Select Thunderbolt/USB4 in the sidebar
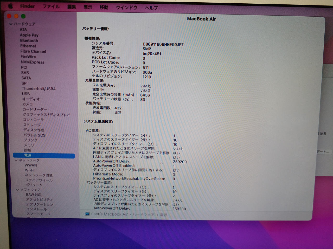333x249 pixels. (x=39, y=89)
